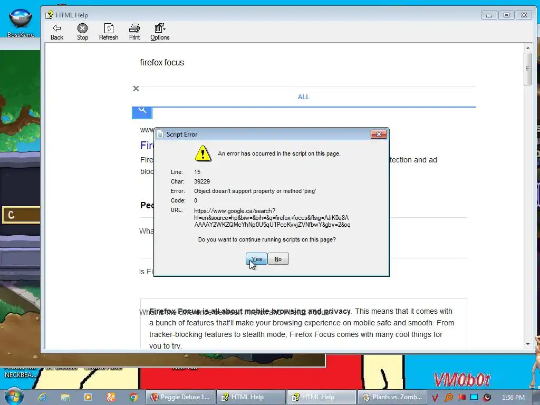Screen dimensions: 540x405
Task: Open the BossKane desktop icon
Action: tap(21, 23)
